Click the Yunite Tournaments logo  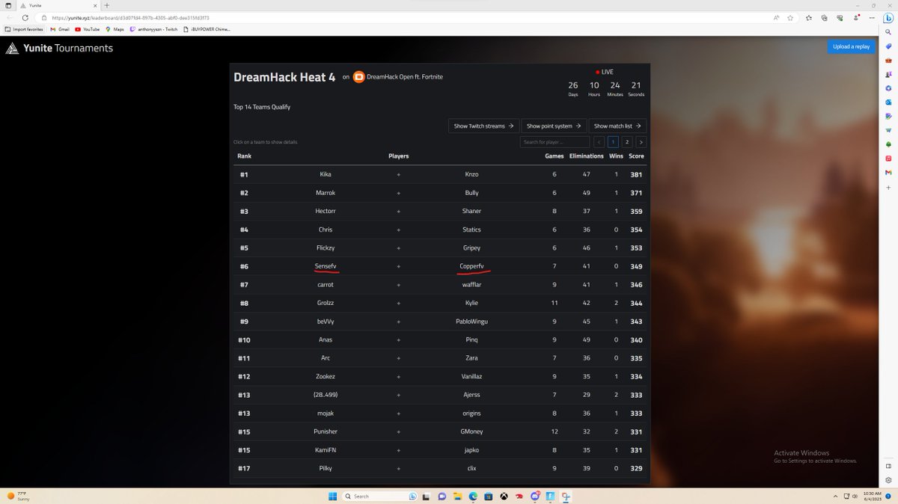click(x=60, y=48)
